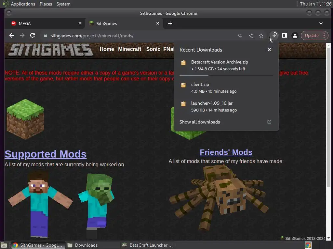The image size is (333, 249).
Task: Toggle the Chrome downloads toolbar icon
Action: point(274,35)
